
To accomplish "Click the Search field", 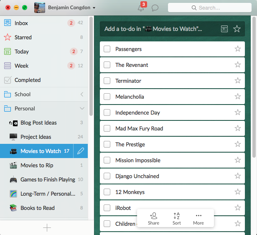I will pos(210,8).
